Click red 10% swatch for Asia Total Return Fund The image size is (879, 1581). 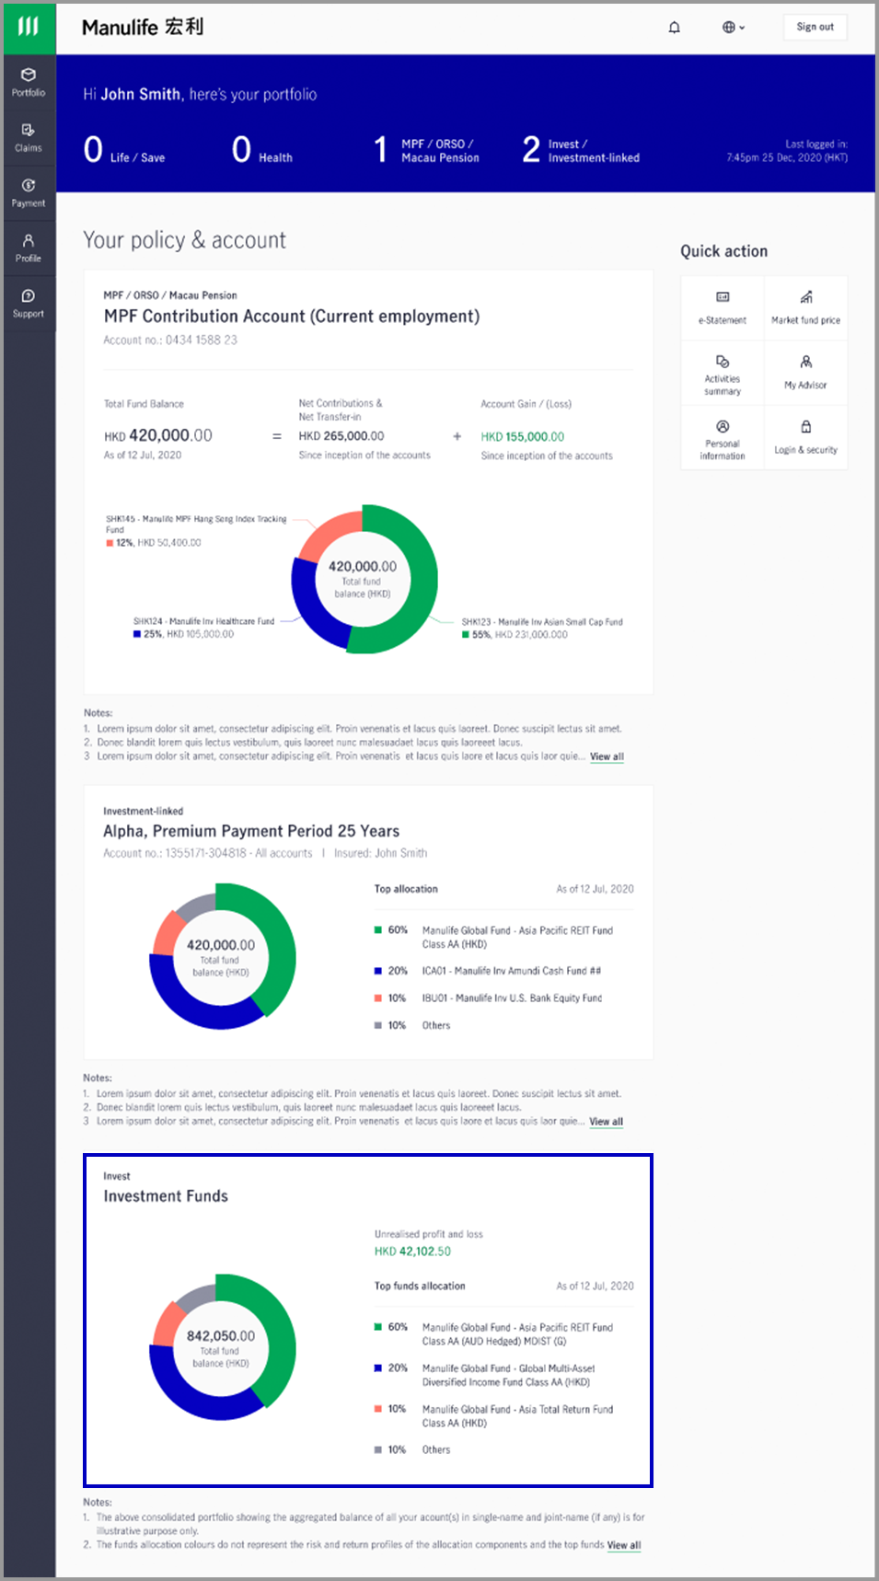point(377,1409)
